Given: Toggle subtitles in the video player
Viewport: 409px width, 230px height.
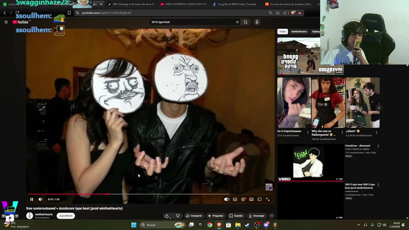Looking at the screenshot, I should [235, 199].
